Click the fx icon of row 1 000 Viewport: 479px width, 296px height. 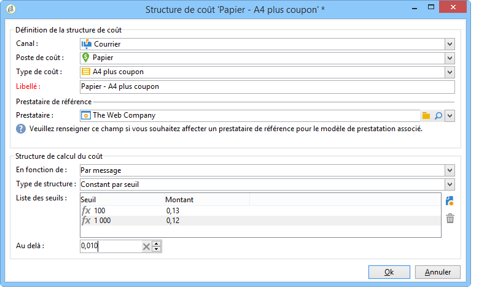86,221
